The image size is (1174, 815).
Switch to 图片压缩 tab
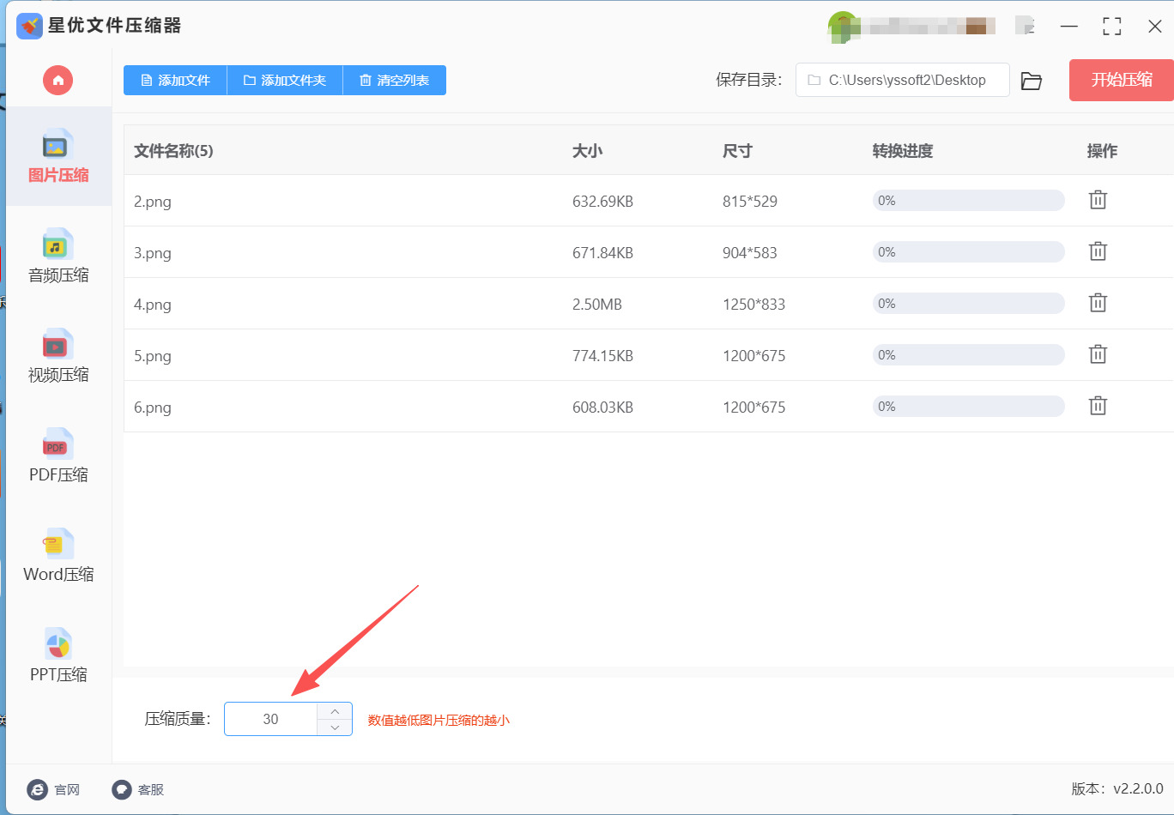point(58,156)
